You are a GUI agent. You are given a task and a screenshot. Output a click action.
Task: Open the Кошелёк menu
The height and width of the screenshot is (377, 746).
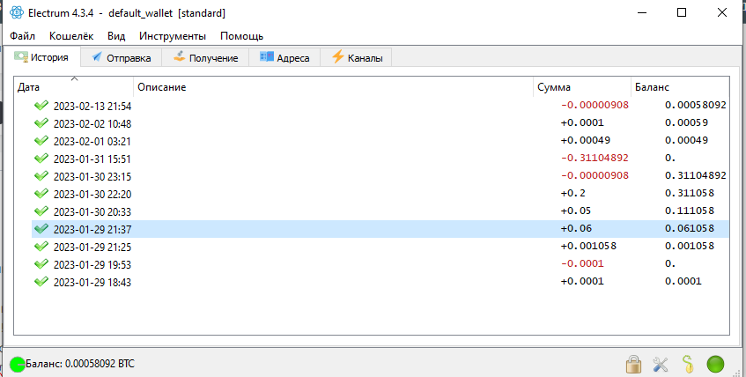(71, 36)
